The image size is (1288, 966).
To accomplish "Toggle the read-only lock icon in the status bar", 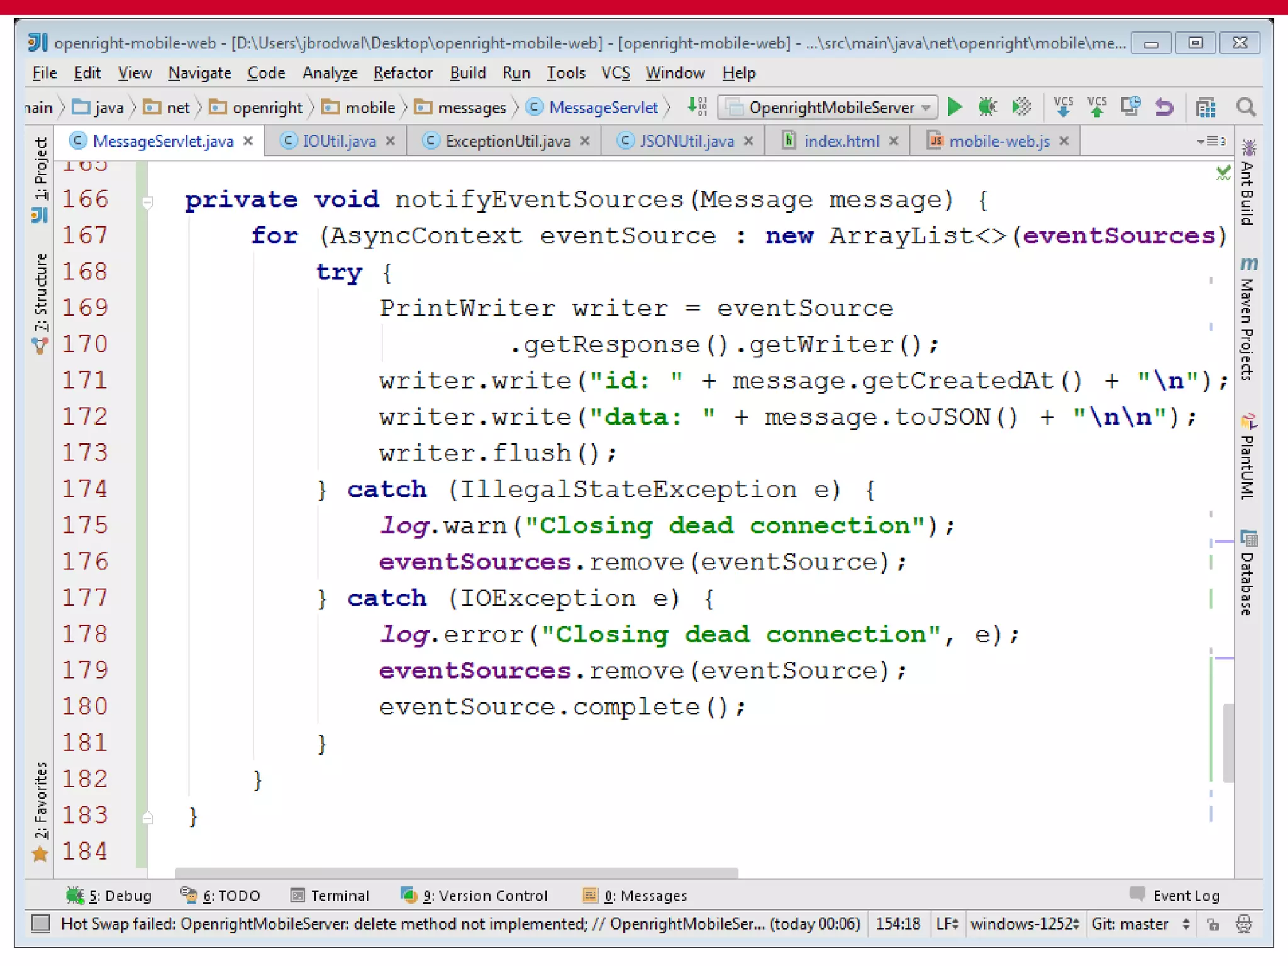I will [x=1213, y=924].
